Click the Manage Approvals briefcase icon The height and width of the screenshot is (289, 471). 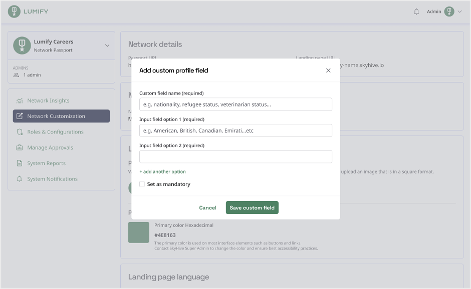pyautogui.click(x=20, y=147)
